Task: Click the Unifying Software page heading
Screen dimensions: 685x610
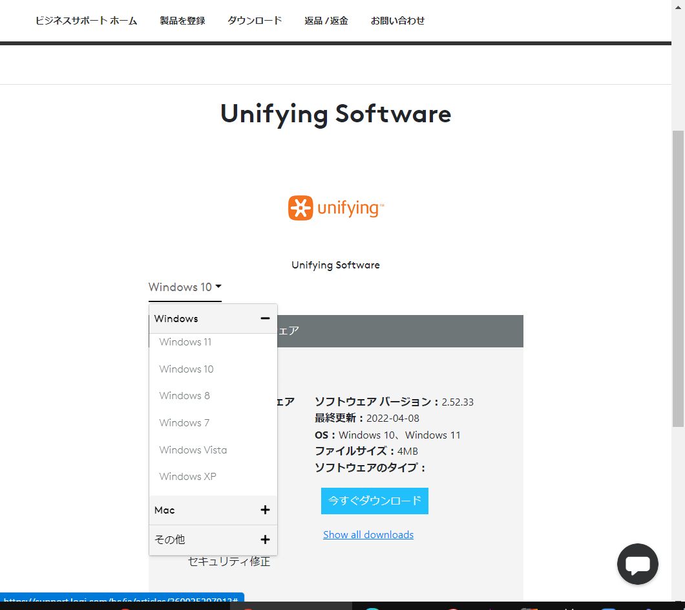Action: click(335, 114)
